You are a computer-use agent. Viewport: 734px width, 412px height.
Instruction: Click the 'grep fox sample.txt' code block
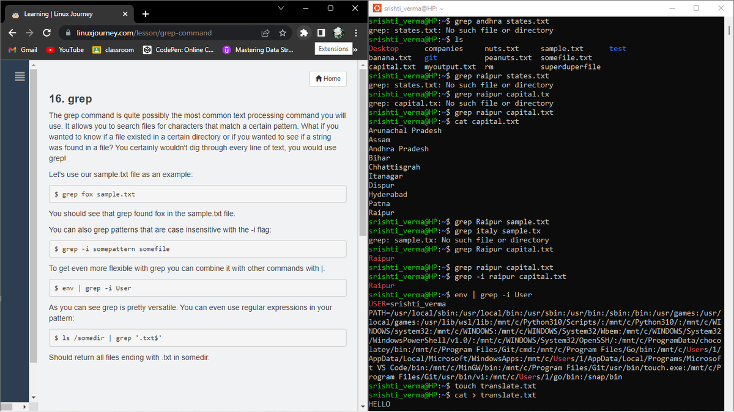(x=198, y=194)
